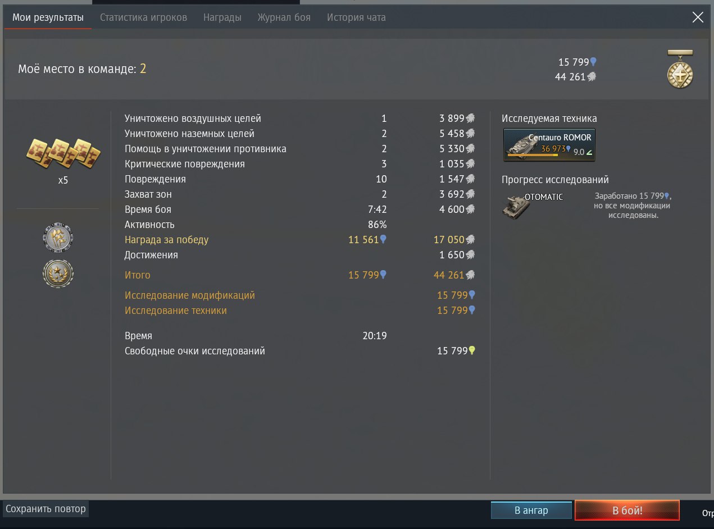Click the Centauro ROMOR research progress bar
The height and width of the screenshot is (529, 714).
click(x=533, y=154)
